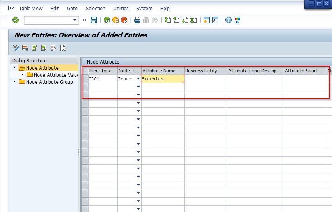332x212 pixels.
Task: Click the Inner... Node Type cell
Action: coord(127,79)
